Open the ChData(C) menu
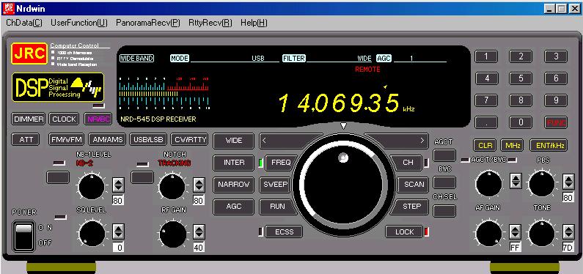 click(x=24, y=23)
